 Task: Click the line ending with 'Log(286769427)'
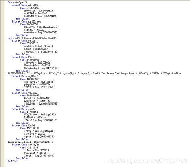40,16
